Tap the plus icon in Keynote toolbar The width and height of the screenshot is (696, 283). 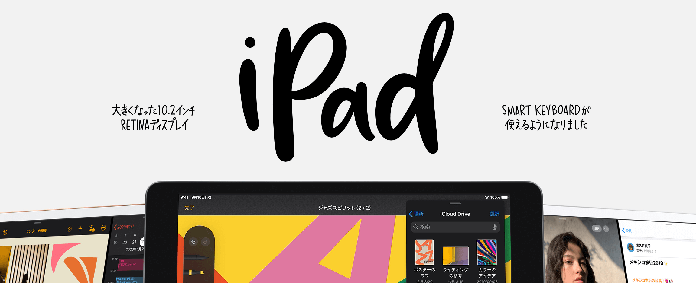pyautogui.click(x=80, y=229)
